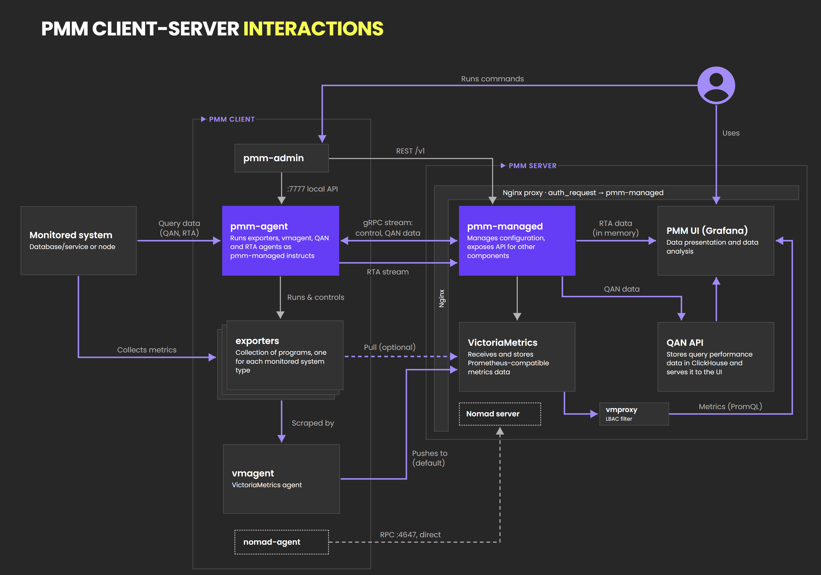The image size is (821, 575).
Task: Click the 'Scraped by' label
Action: point(312,423)
